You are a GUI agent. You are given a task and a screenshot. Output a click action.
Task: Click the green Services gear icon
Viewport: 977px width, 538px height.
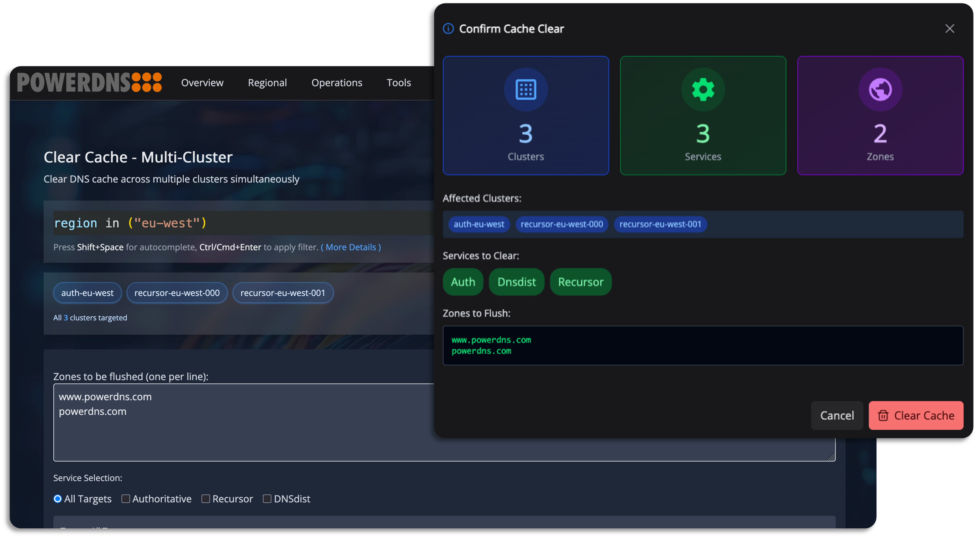tap(703, 90)
